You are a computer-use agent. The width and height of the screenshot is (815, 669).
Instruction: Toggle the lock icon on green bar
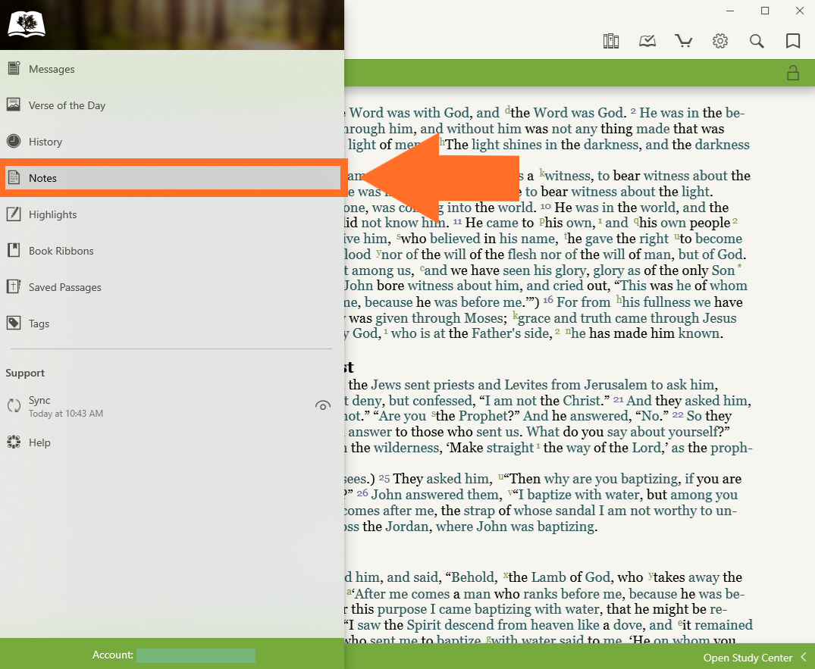click(x=793, y=73)
